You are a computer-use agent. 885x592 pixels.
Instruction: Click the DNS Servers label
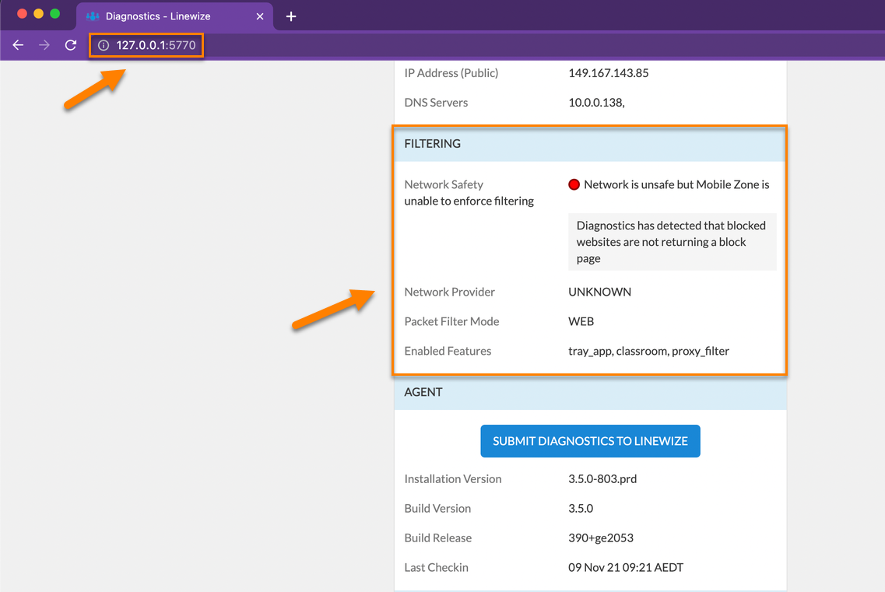436,103
